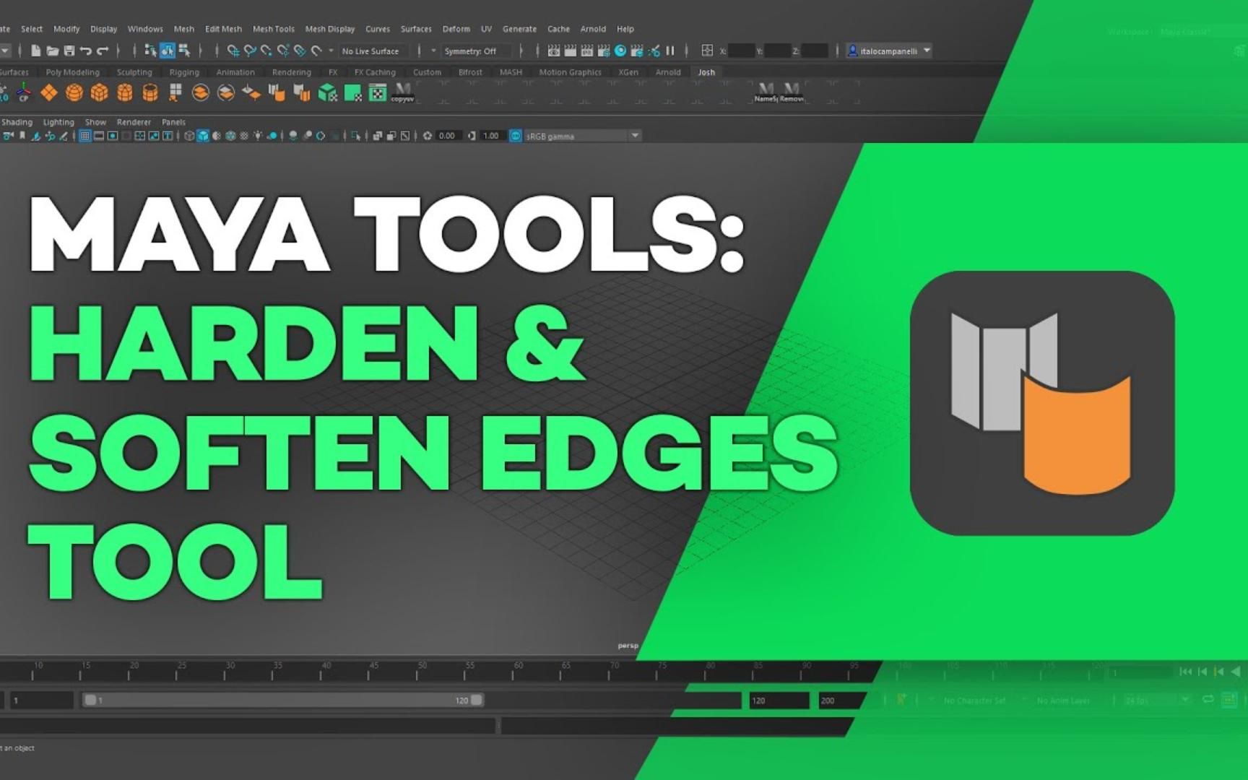Open the Mesh Tools menu

(x=274, y=29)
